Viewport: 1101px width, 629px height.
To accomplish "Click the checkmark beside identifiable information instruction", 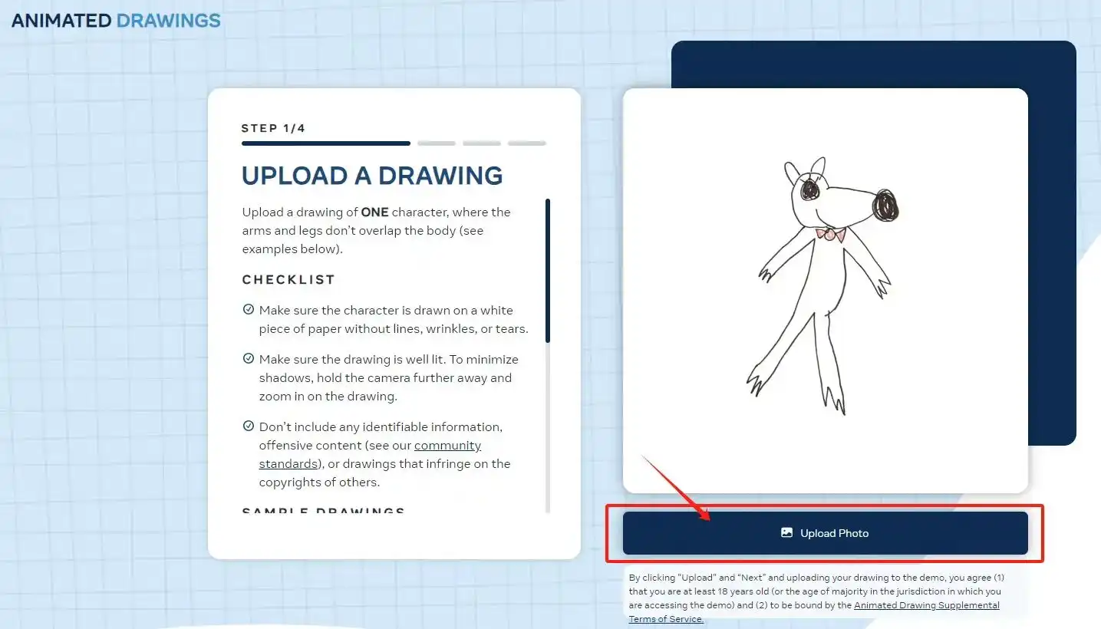I will tap(249, 426).
